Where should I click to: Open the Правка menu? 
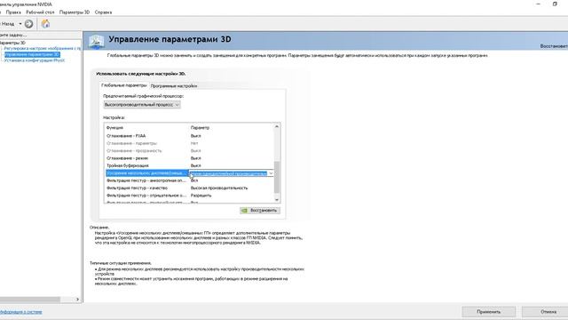[x=13, y=12]
